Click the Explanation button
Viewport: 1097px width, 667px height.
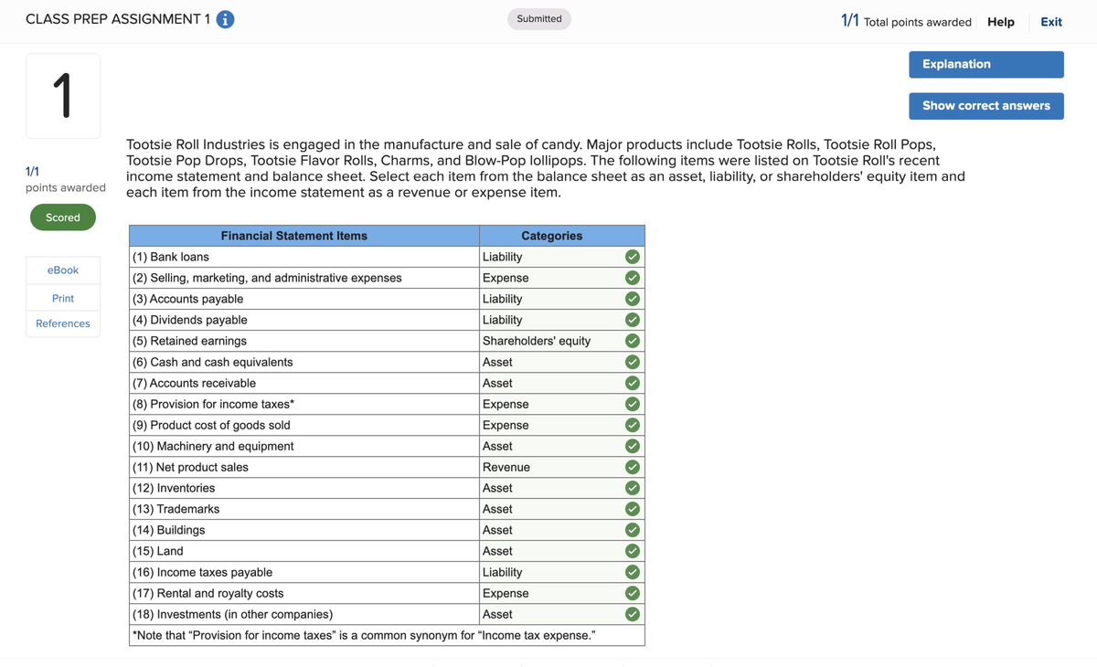(986, 64)
